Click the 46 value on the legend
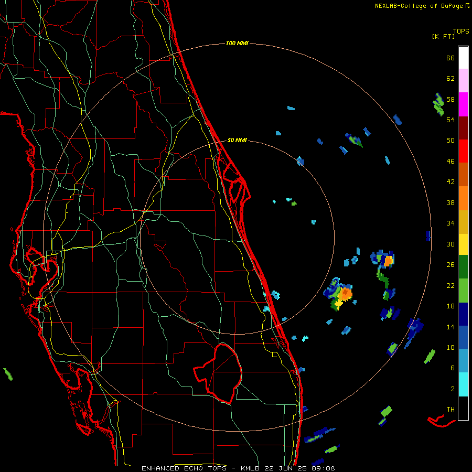 pos(450,162)
